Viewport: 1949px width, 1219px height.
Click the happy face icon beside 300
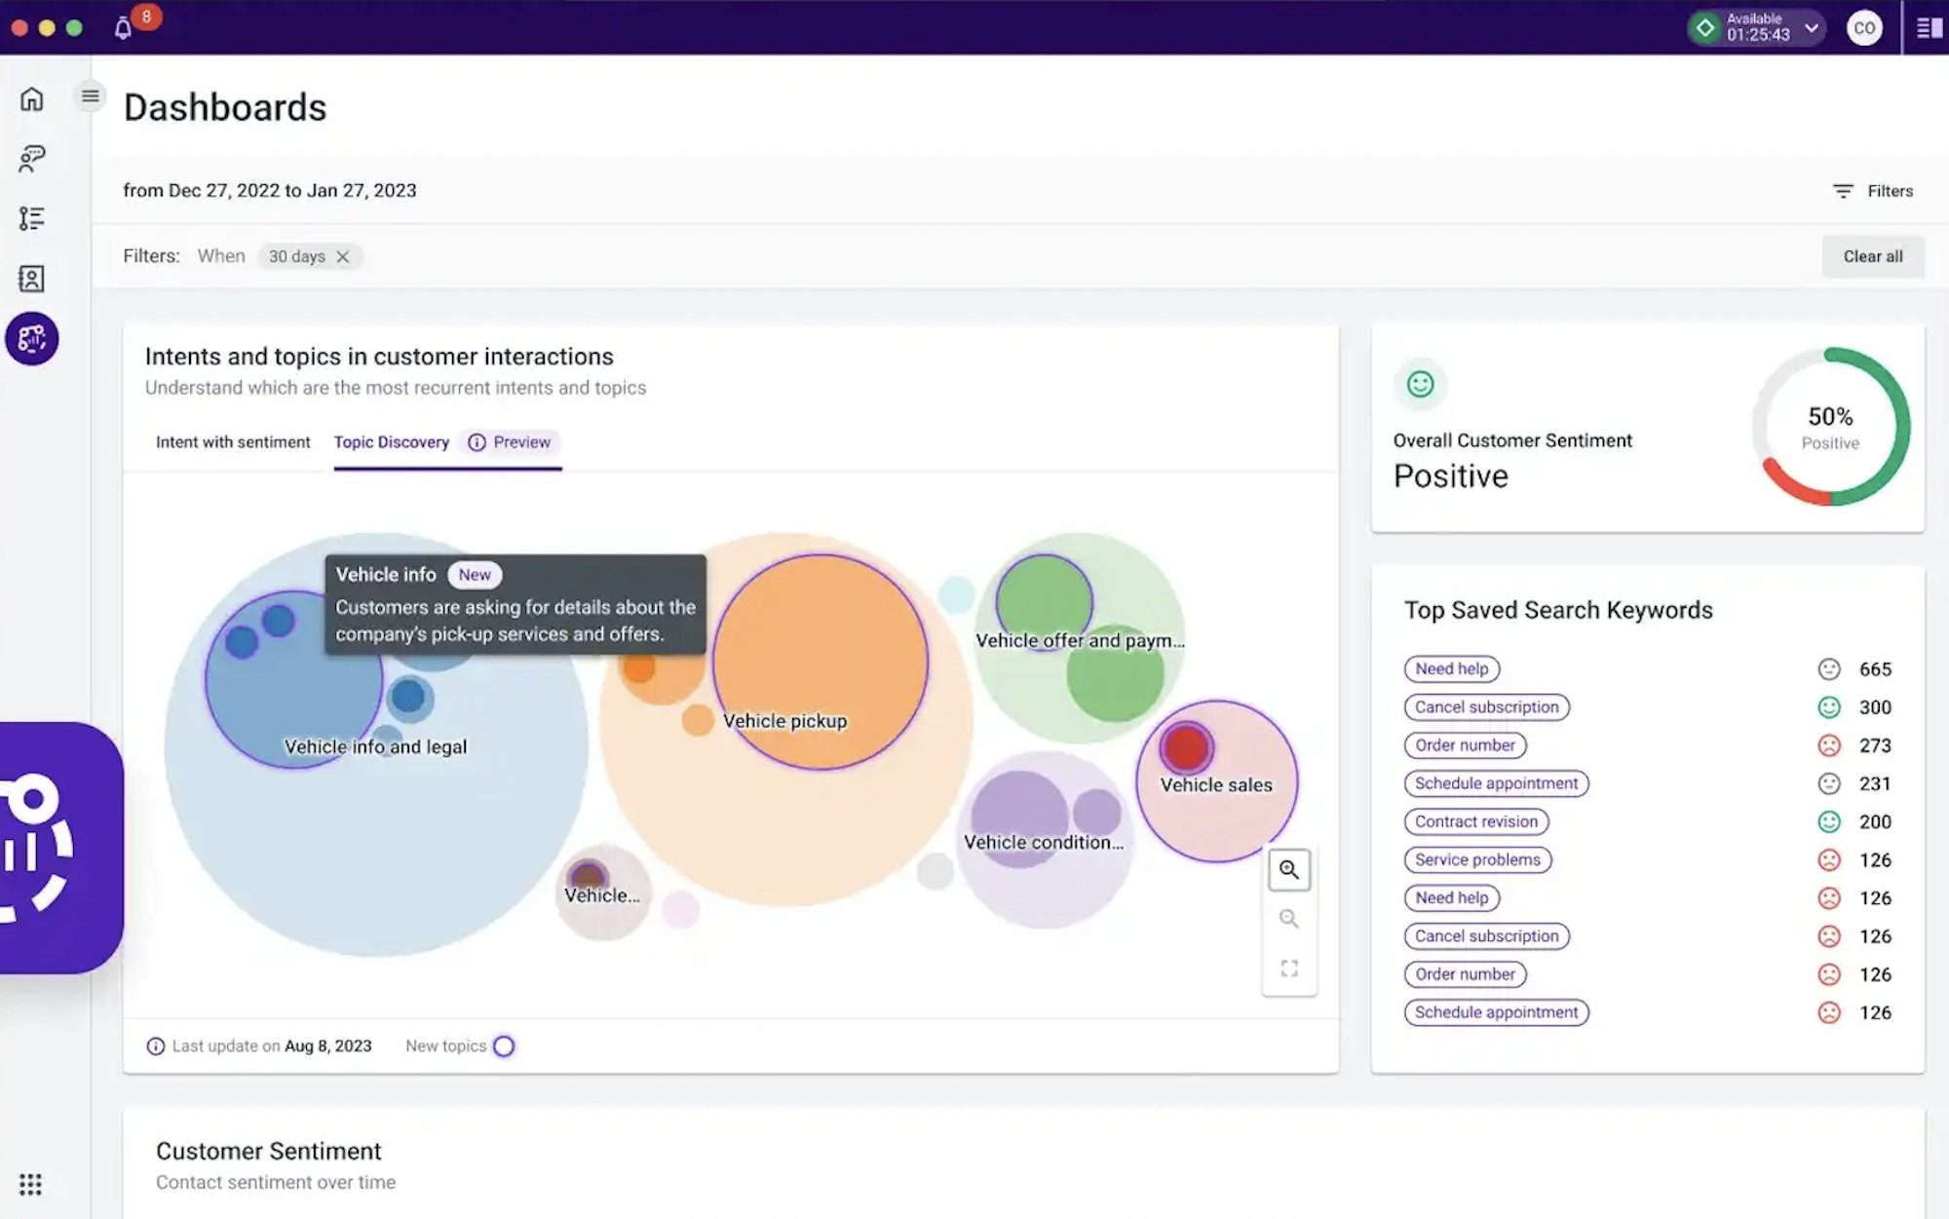1829,706
